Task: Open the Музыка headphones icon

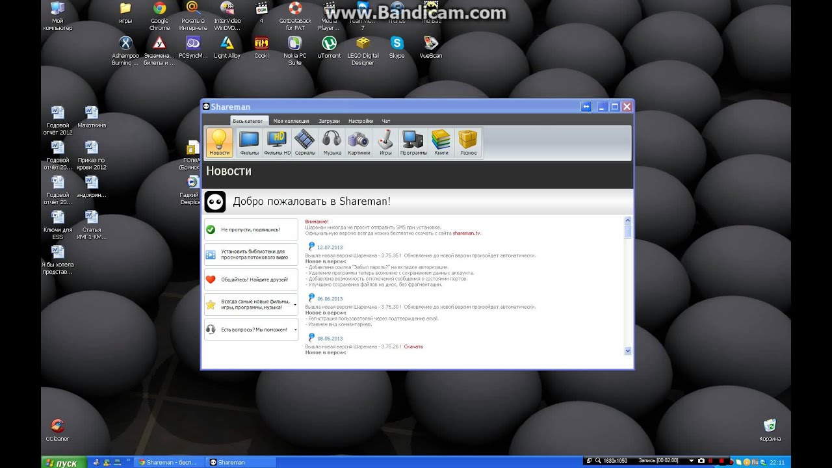Action: tap(332, 142)
